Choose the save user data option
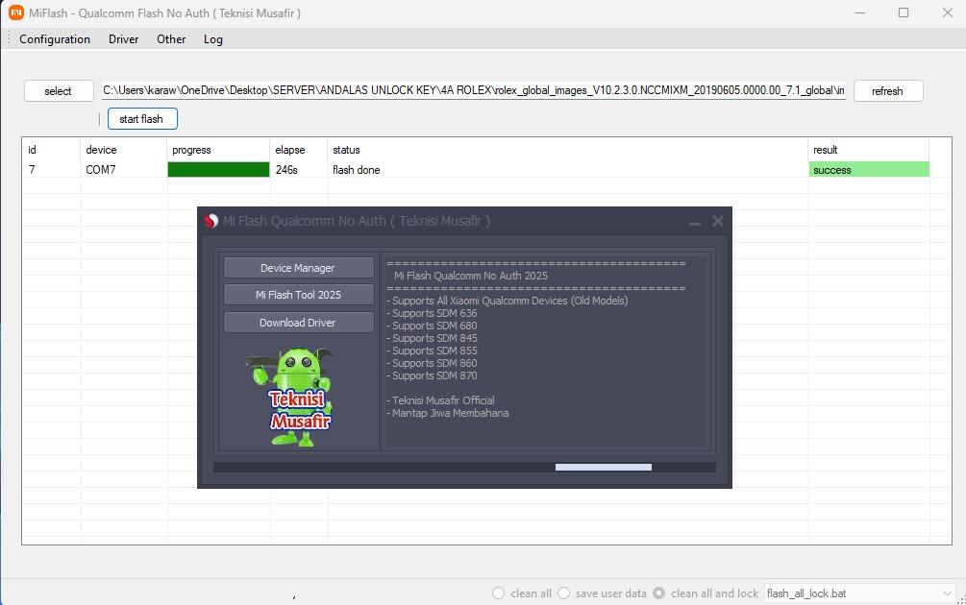The height and width of the screenshot is (605, 966). pos(564,593)
